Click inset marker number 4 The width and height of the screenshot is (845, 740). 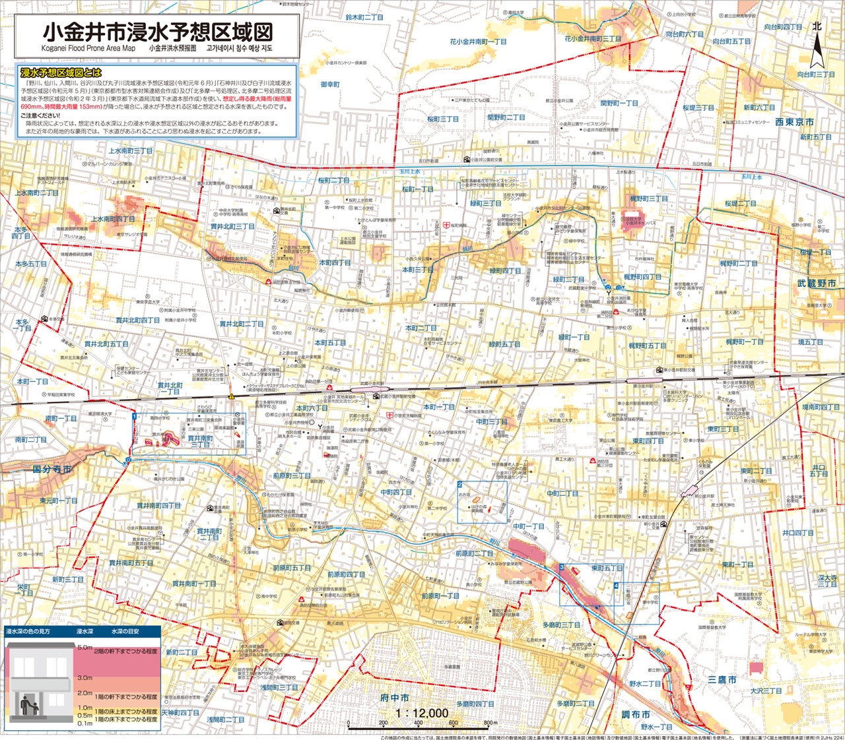[x=617, y=586]
